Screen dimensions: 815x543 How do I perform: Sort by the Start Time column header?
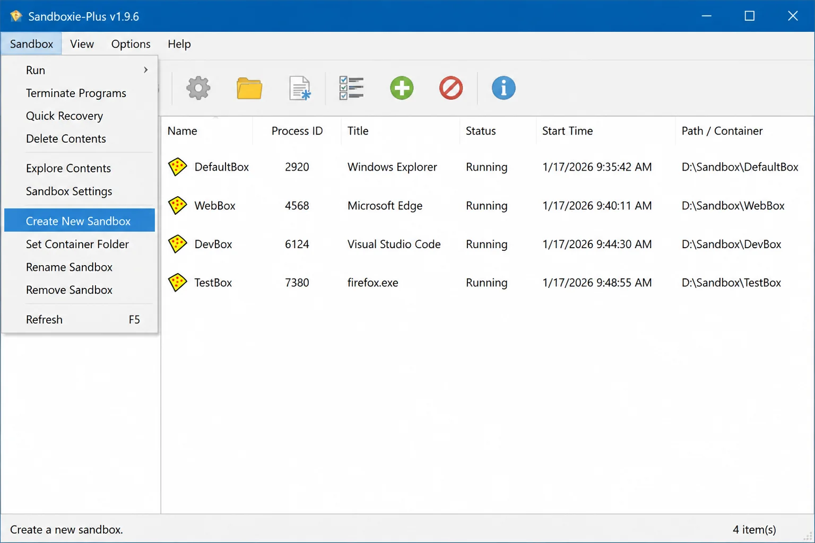pos(605,131)
